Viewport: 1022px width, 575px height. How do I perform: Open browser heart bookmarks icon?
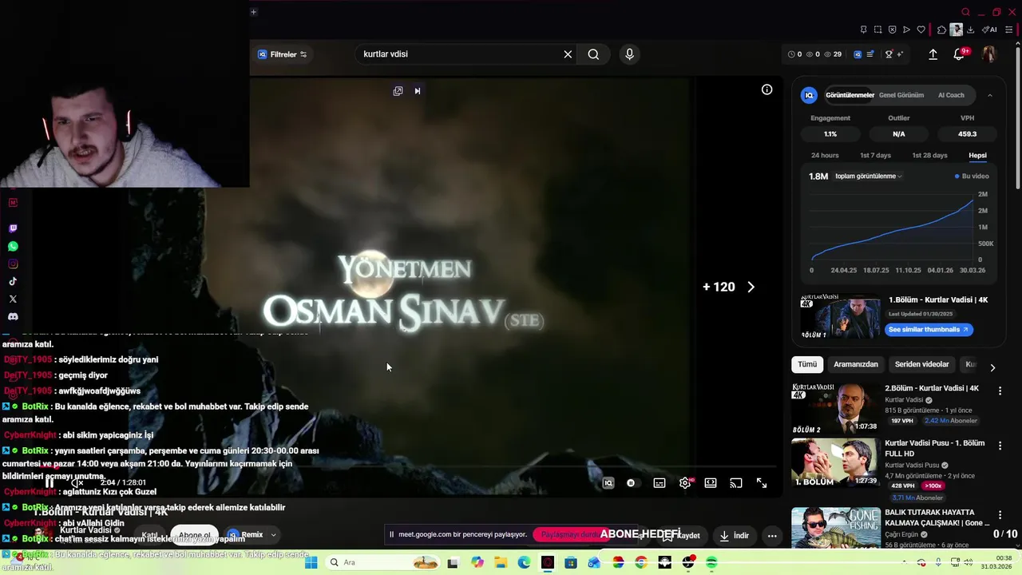(x=921, y=30)
